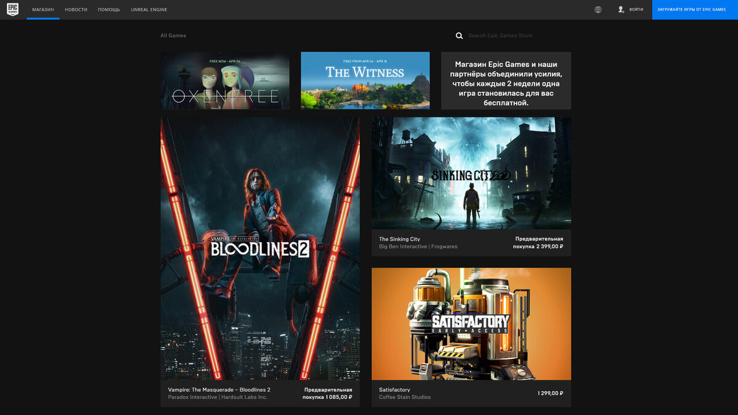The image size is (738, 415).
Task: Click the free games announcement text box
Action: coord(506,81)
